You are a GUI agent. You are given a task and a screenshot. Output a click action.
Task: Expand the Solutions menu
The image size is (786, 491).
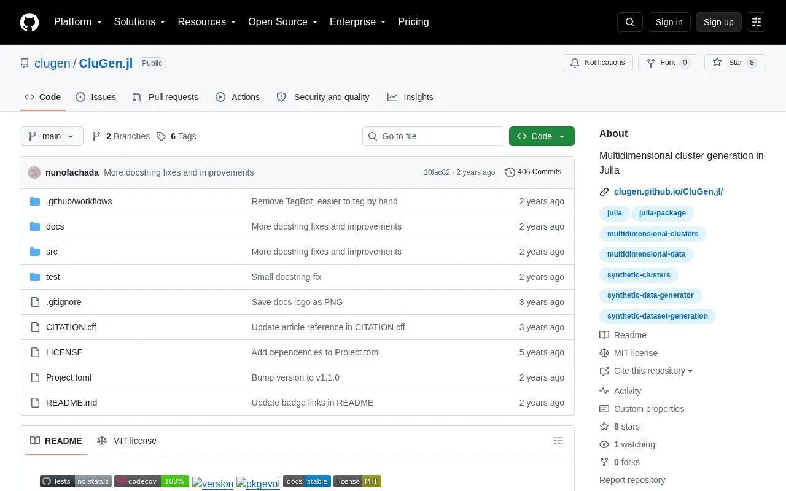140,22
